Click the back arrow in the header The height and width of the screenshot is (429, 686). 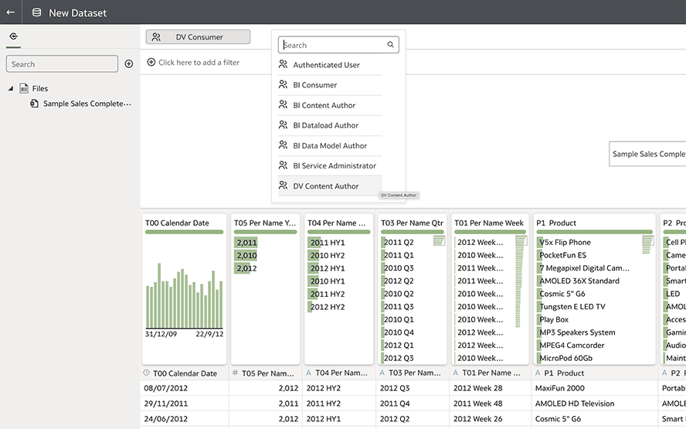[11, 12]
